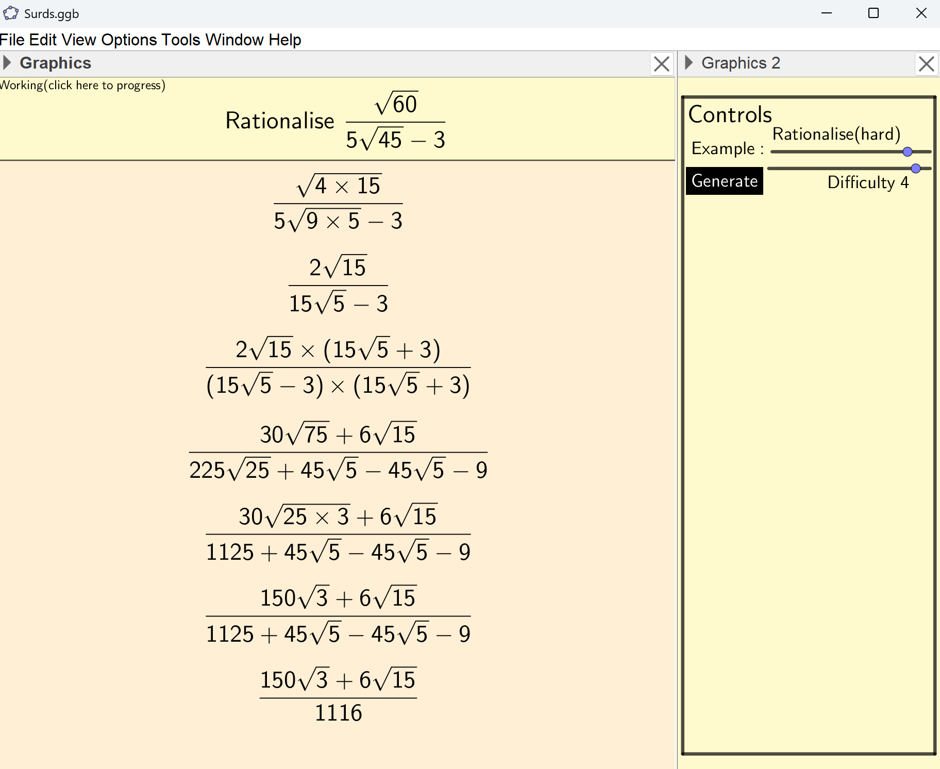Image resolution: width=940 pixels, height=769 pixels.
Task: Close the Graphics 2 panel
Action: [x=926, y=64]
